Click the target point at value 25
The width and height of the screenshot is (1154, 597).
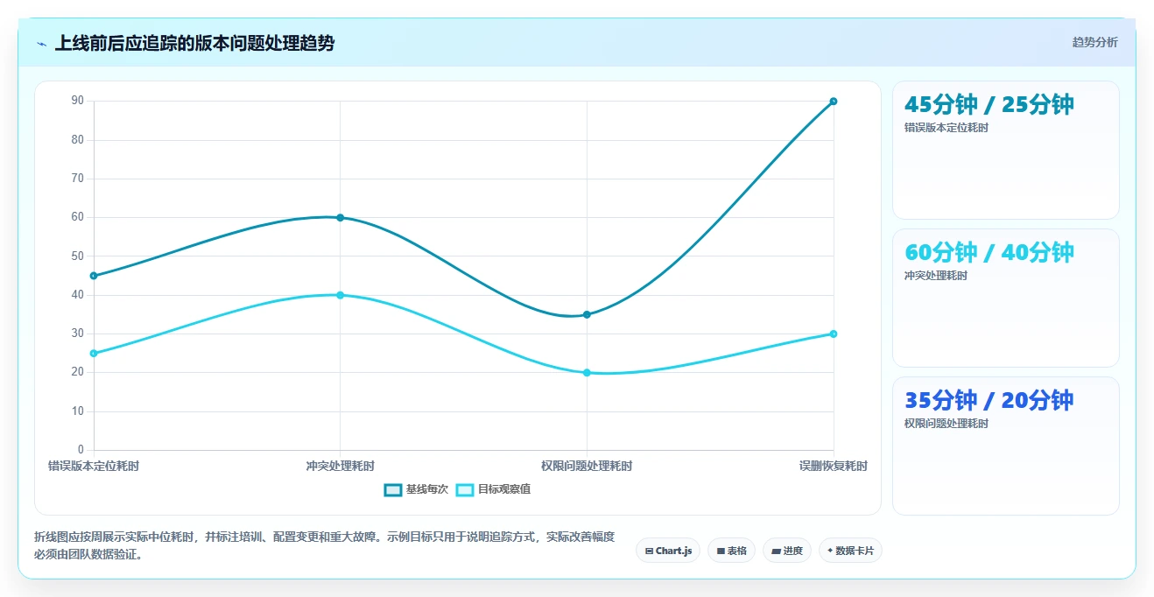(x=94, y=353)
